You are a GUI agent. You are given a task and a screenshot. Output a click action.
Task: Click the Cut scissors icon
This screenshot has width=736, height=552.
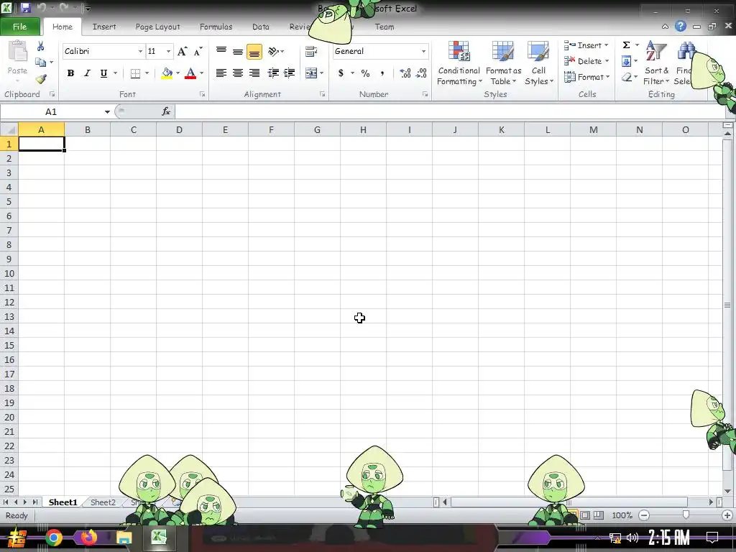click(x=40, y=46)
